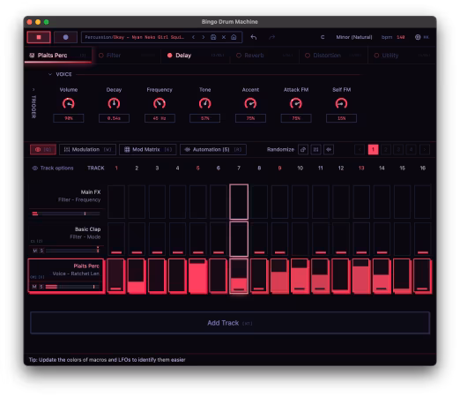Mute the Basic Clap track
Image resolution: width=460 pixels, height=397 pixels.
(35, 251)
